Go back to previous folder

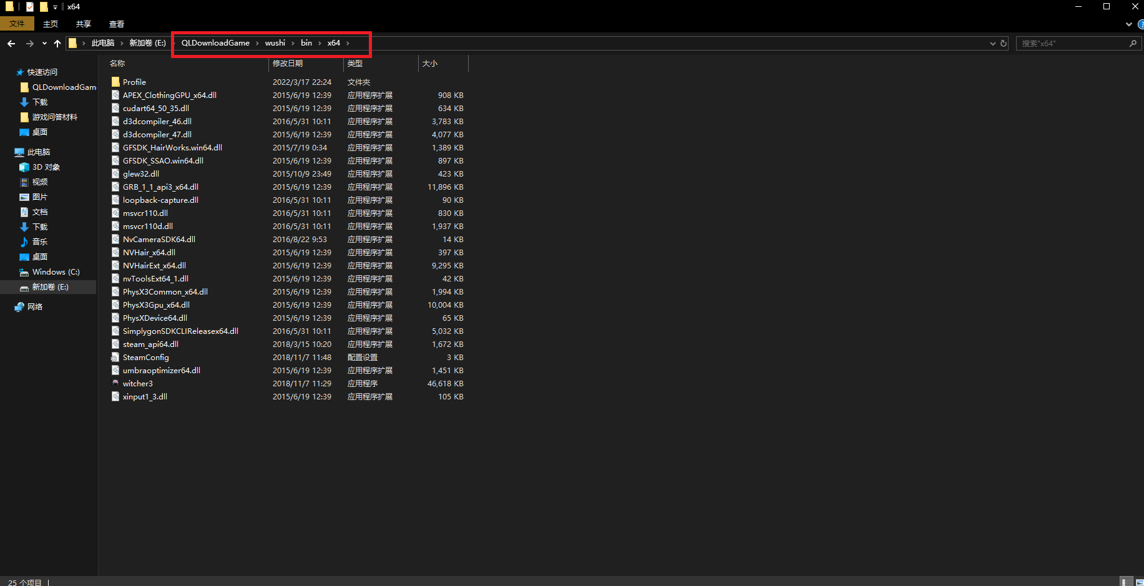click(x=11, y=43)
